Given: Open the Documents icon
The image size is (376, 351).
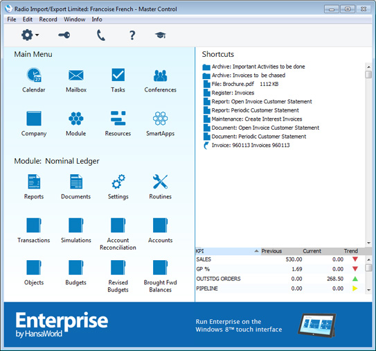Looking at the screenshot, I should click(x=76, y=182).
